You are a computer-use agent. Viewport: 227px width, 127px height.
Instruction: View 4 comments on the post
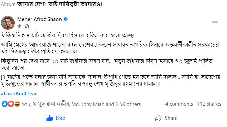coord(179,104)
